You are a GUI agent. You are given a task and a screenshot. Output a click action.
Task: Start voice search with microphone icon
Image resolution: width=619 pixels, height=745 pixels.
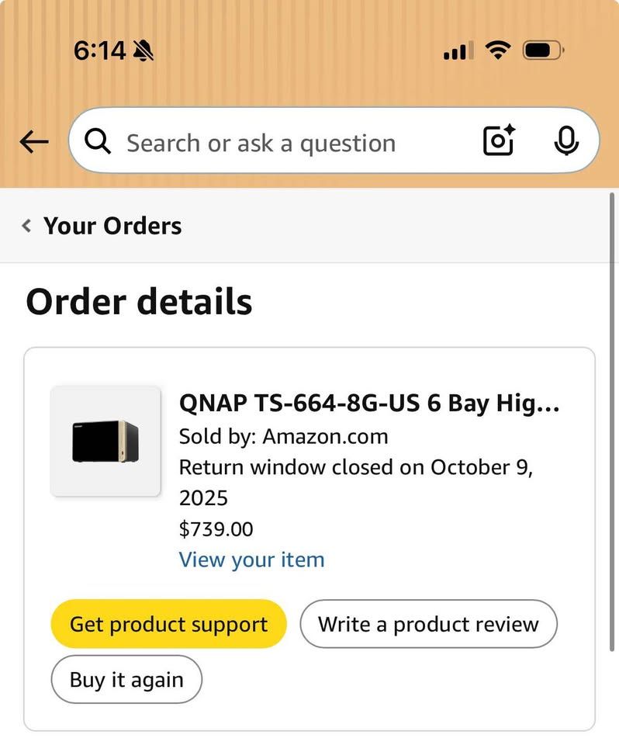(567, 141)
